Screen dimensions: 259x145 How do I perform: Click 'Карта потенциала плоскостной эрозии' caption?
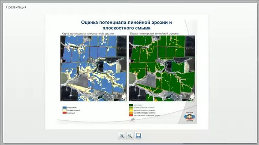click(x=88, y=33)
